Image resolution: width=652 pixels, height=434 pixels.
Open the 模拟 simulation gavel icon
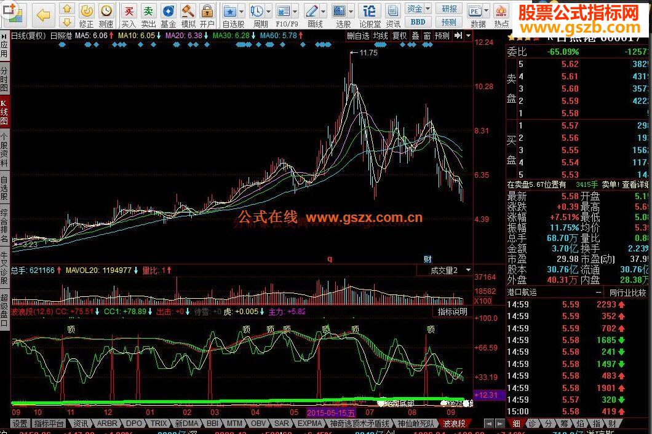(x=188, y=15)
